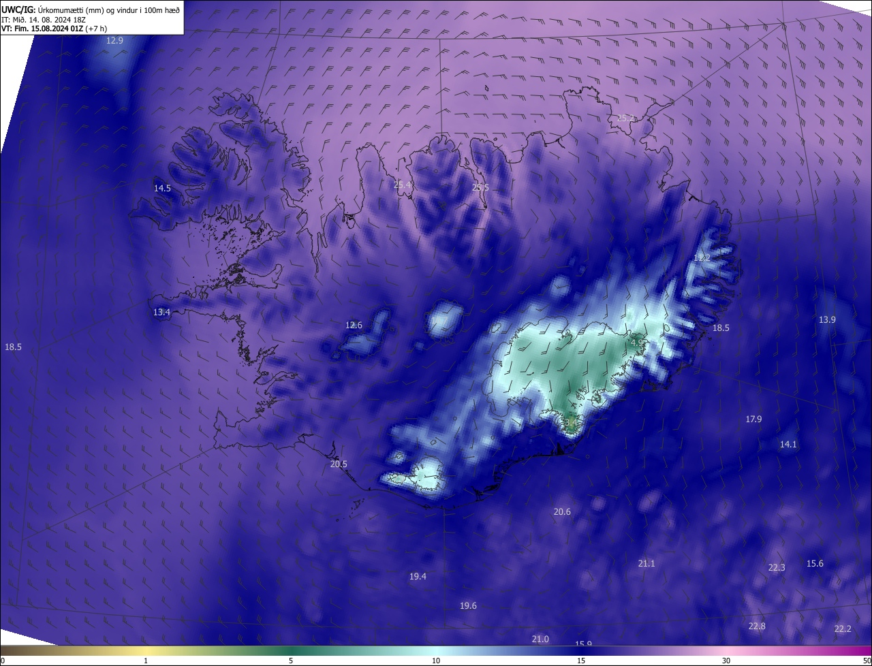Click the 0 tick on the color scale
The height and width of the screenshot is (666, 872).
tap(3, 661)
